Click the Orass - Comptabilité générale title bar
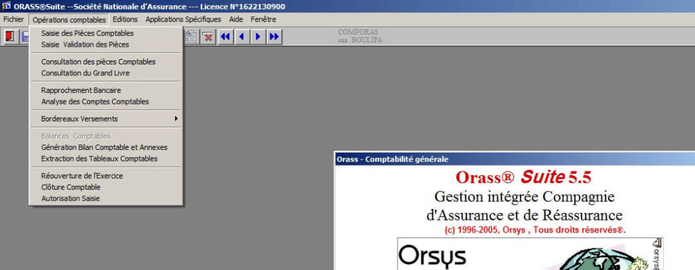The height and width of the screenshot is (270, 695). (514, 159)
